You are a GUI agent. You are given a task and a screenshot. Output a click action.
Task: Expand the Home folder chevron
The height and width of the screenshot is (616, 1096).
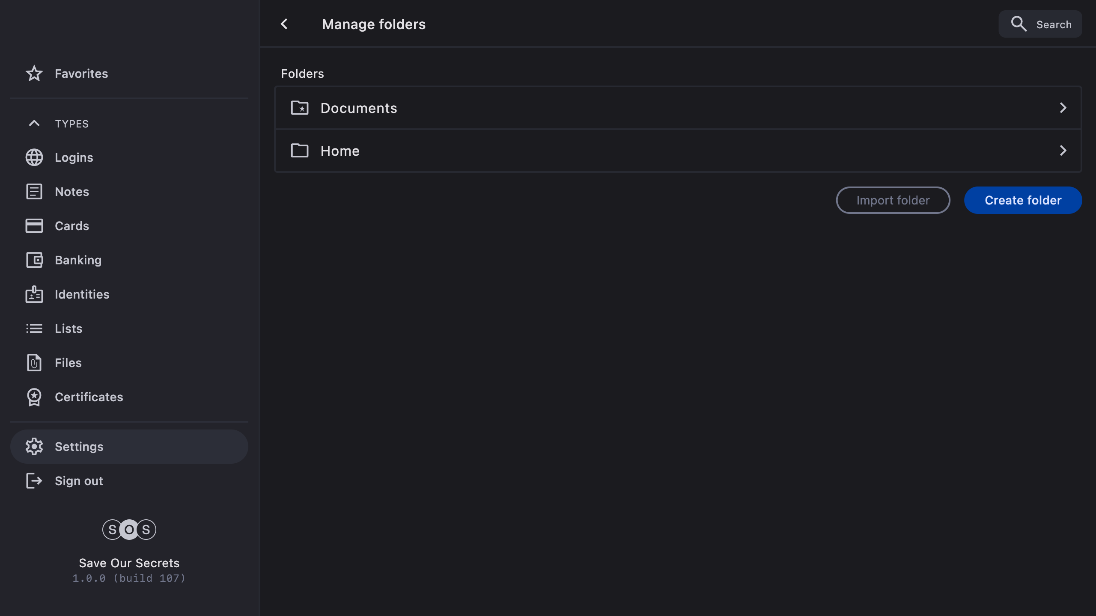point(1063,151)
